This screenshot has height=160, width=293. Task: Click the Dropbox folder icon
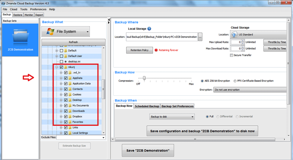tap(70, 116)
